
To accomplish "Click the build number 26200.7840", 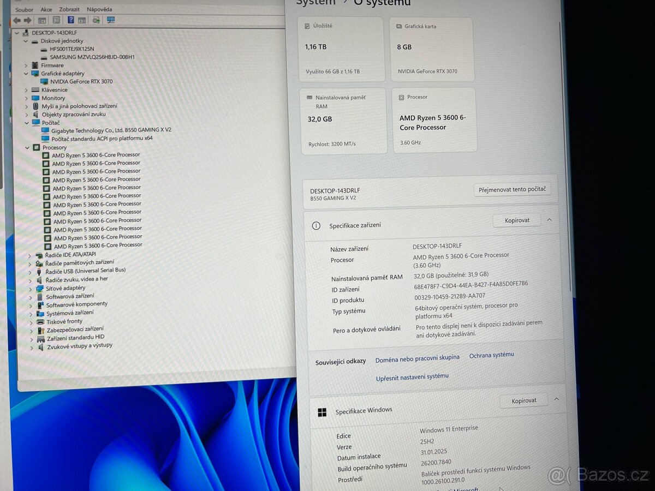I will point(436,463).
